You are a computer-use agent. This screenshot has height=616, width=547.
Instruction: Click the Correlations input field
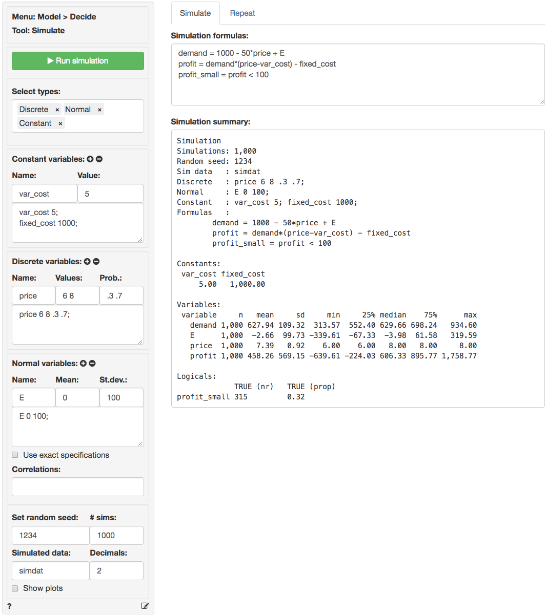(78, 487)
